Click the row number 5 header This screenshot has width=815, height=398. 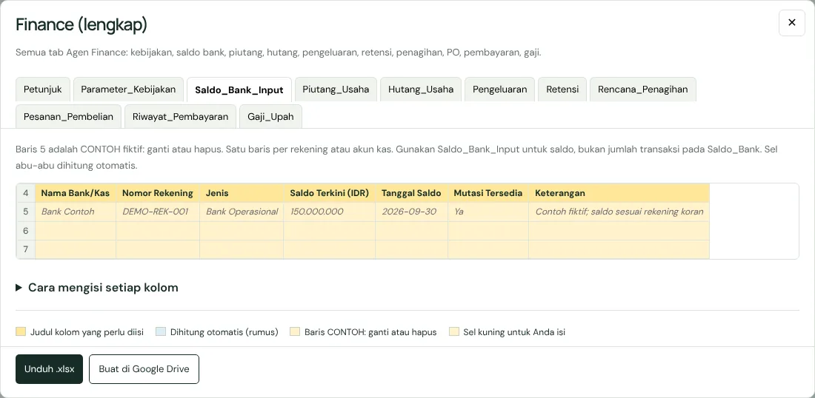tap(26, 212)
